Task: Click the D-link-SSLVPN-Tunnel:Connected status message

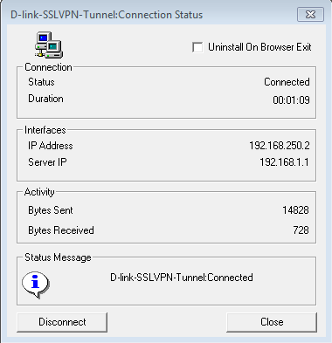Action: 182,278
